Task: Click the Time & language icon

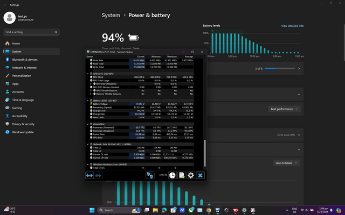Action: tap(7, 100)
